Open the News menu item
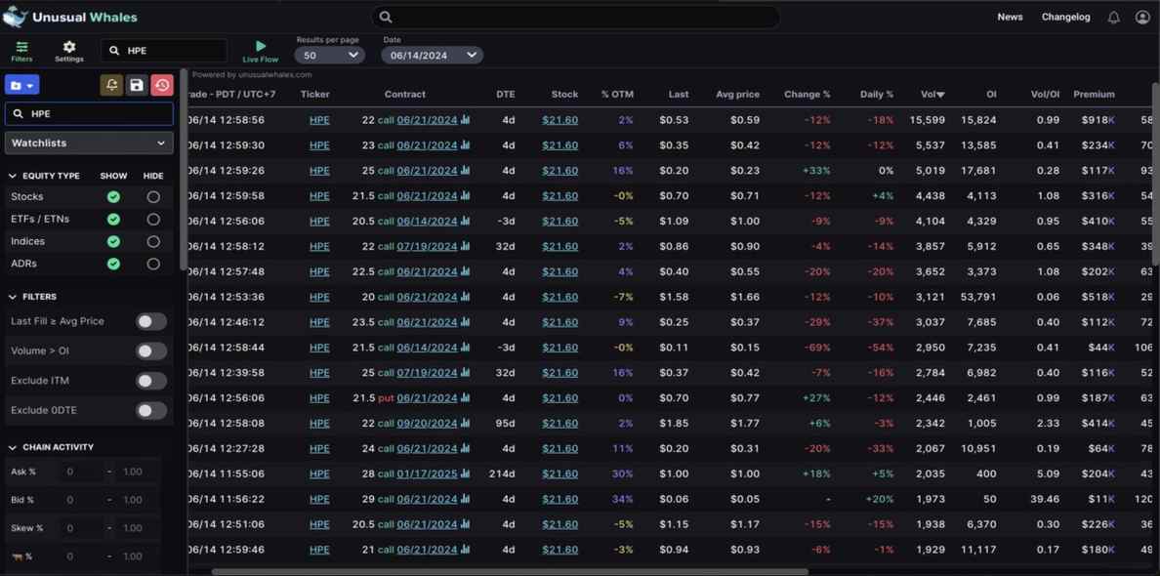This screenshot has width=1160, height=576. click(x=1010, y=17)
